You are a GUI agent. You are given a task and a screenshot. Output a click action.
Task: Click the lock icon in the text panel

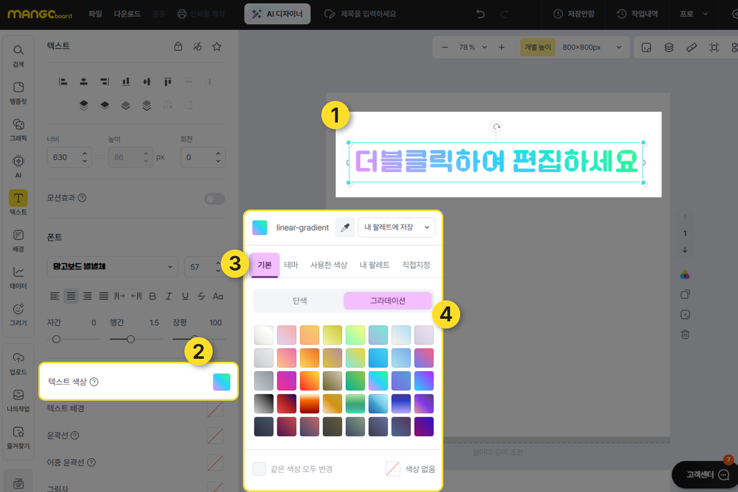[x=178, y=47]
